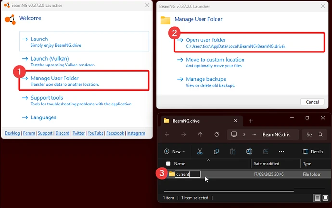Click the folder rename text field
Viewport: 332px width, 208px height.
click(x=188, y=174)
